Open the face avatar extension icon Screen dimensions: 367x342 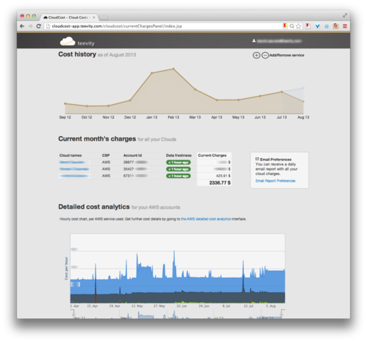pos(335,26)
